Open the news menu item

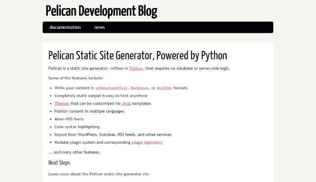pyautogui.click(x=100, y=27)
